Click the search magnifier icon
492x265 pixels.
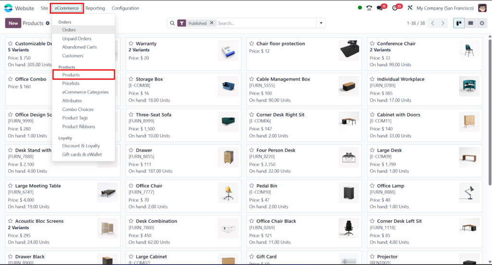(172, 23)
